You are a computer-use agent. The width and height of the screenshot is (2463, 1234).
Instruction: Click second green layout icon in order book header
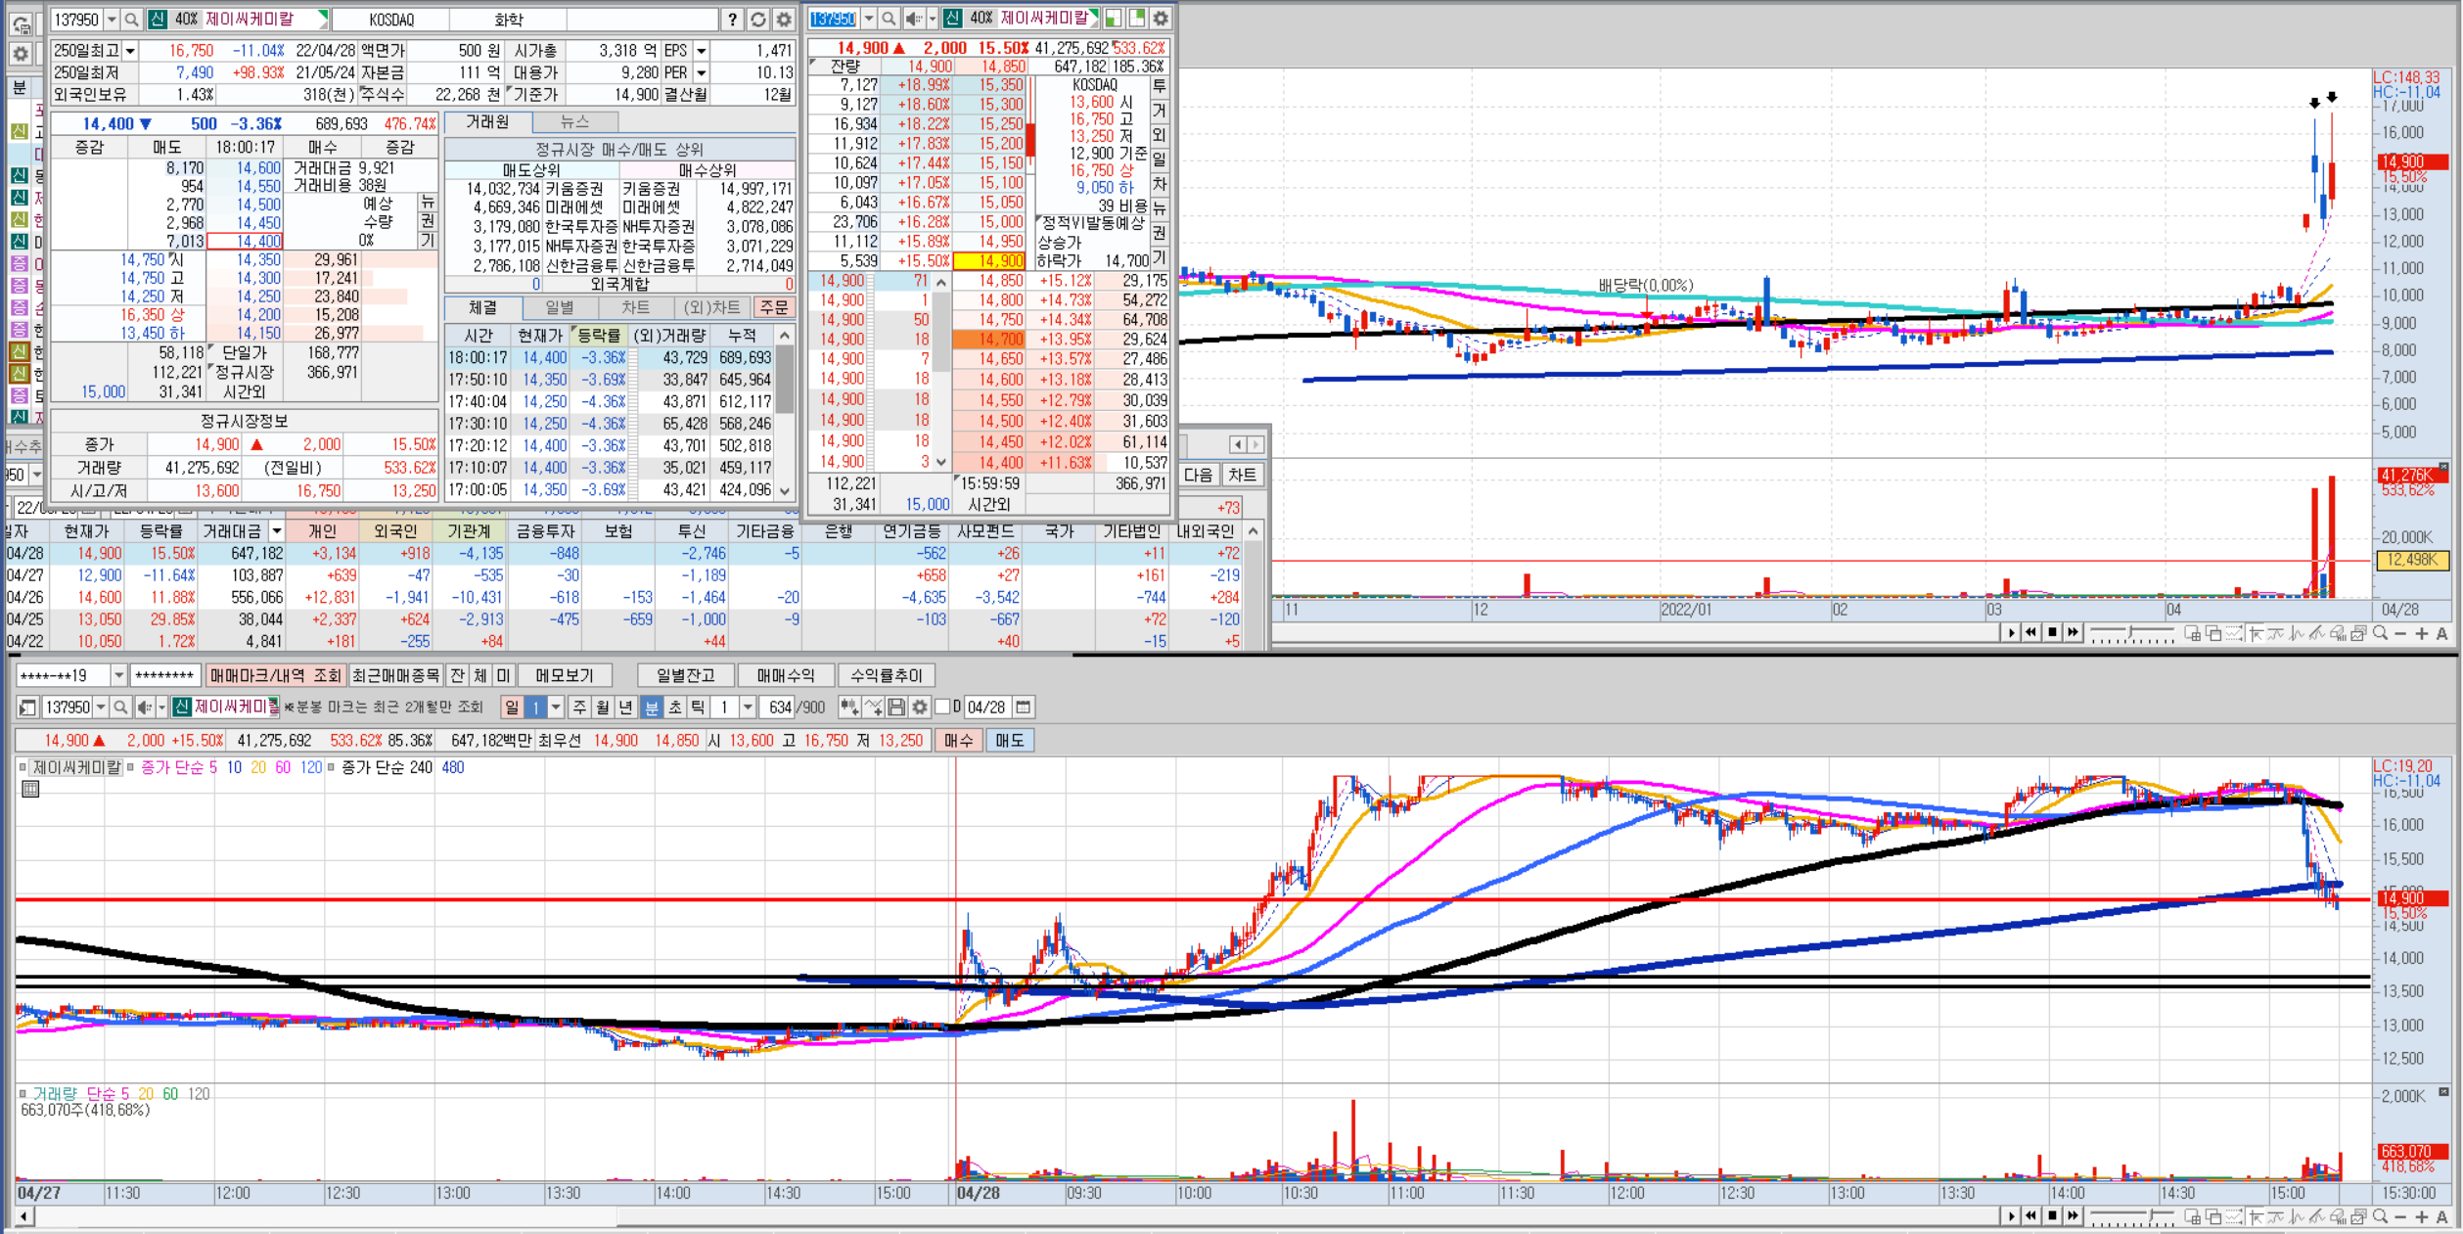[1137, 19]
